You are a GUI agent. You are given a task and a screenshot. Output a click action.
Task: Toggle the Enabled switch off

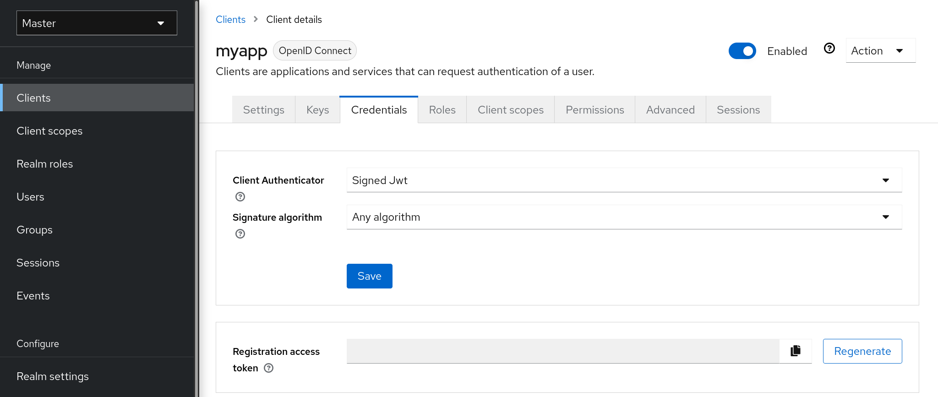click(x=742, y=51)
